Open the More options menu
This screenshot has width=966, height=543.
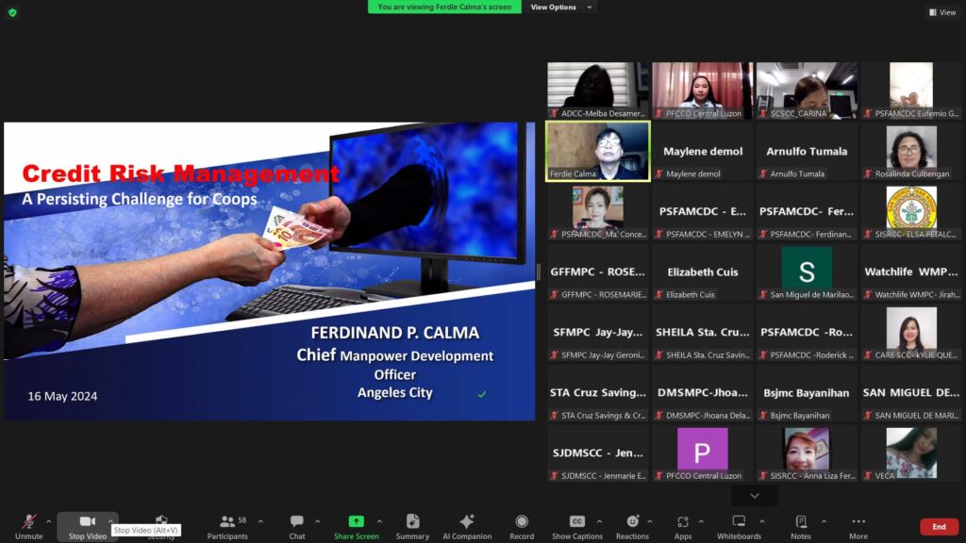click(858, 527)
